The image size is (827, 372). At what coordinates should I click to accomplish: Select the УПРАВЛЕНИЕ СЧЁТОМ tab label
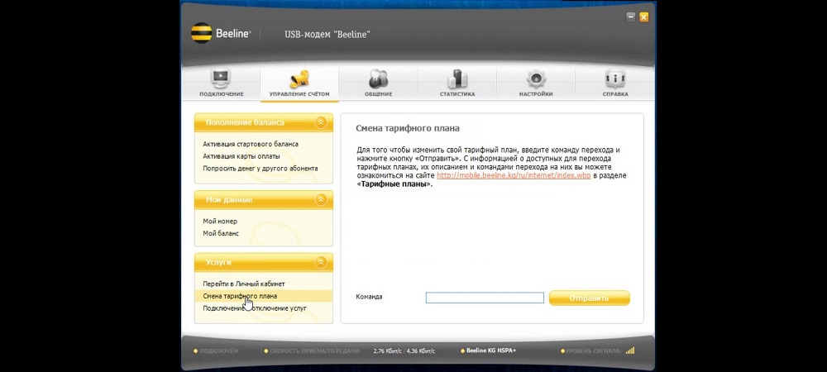(299, 94)
